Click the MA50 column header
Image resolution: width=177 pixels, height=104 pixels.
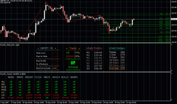[x=20, y=77]
